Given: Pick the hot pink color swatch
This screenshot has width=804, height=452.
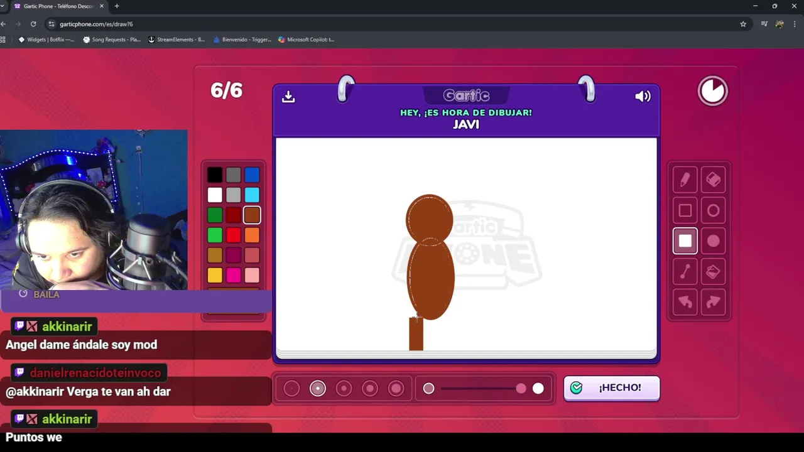Looking at the screenshot, I should click(x=233, y=276).
